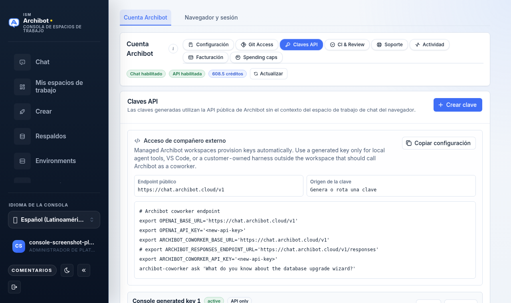Screen dimensions: 511x303
Task: Select the Respaldos navigation item label
Action: 51,136
